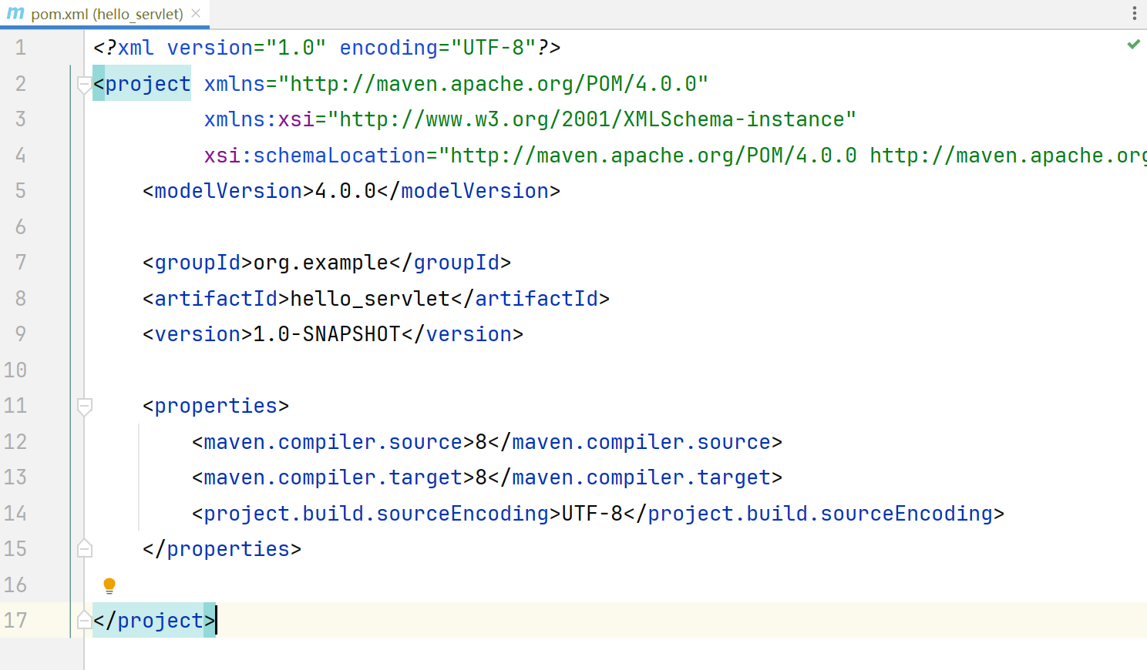Open the editor tabs more options menu
Image resolution: width=1147 pixels, height=670 pixels.
coord(1134,13)
